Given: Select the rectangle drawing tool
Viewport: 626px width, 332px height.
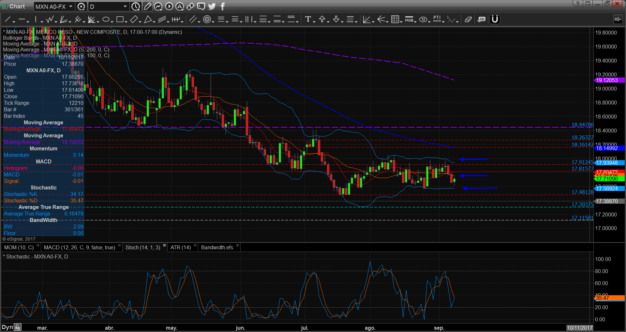Looking at the screenshot, I should tap(120, 20).
